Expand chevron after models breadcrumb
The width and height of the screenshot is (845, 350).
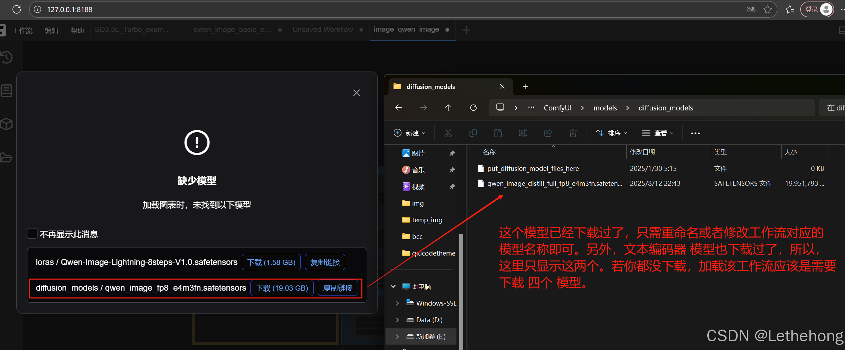pos(628,108)
